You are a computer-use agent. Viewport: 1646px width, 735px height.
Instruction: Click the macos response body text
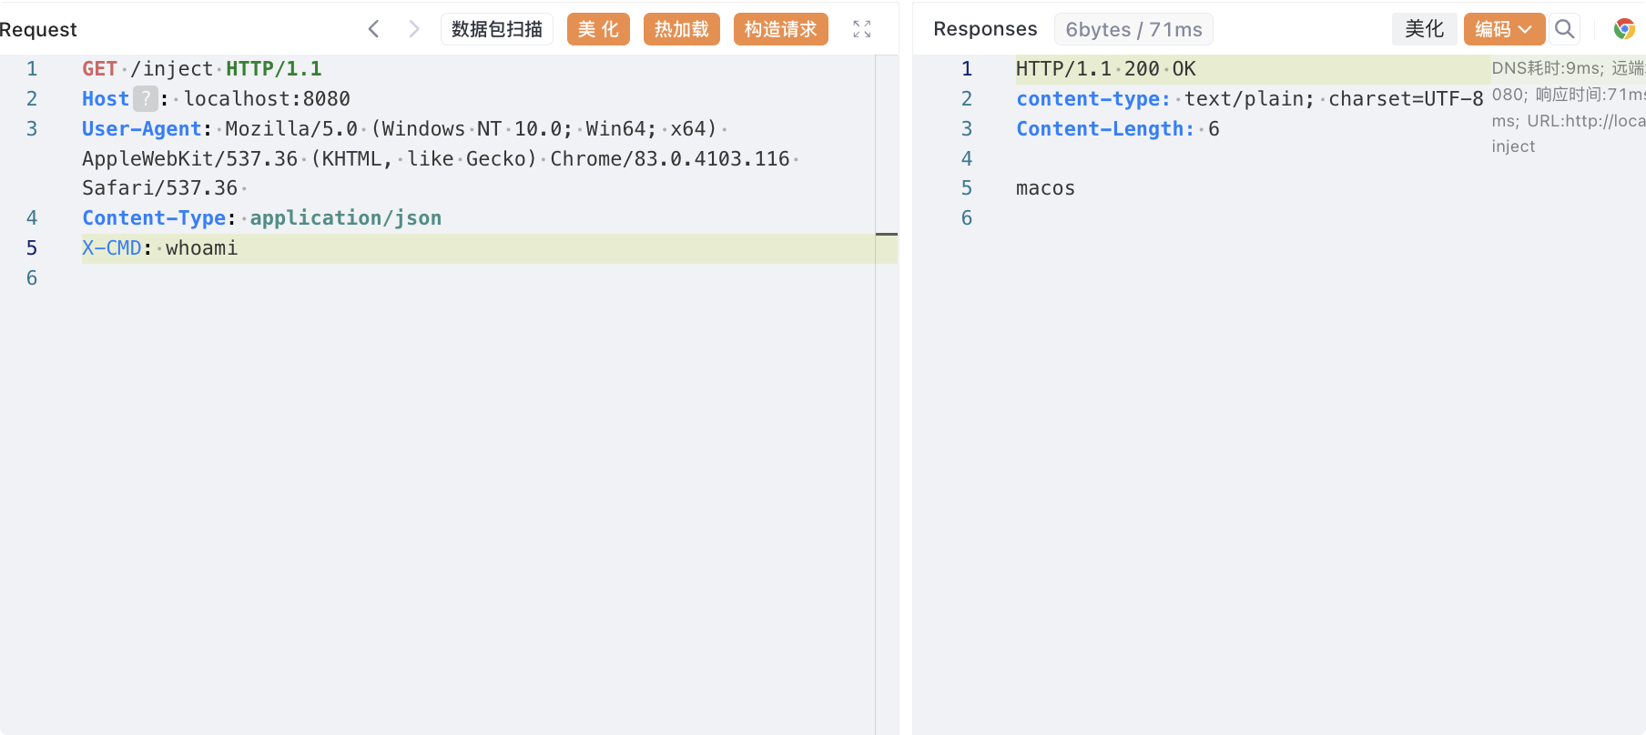(1045, 188)
